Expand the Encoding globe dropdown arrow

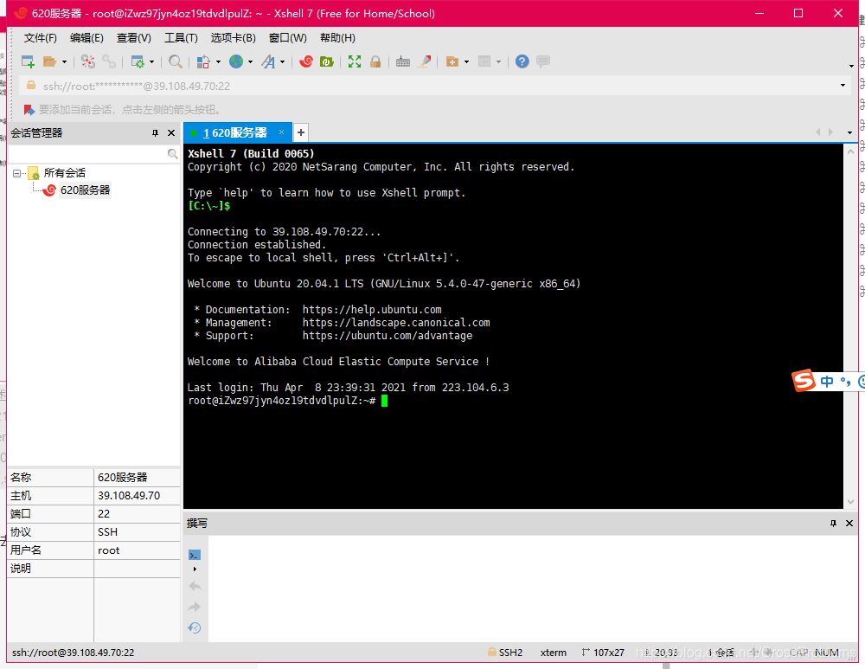[x=250, y=61]
